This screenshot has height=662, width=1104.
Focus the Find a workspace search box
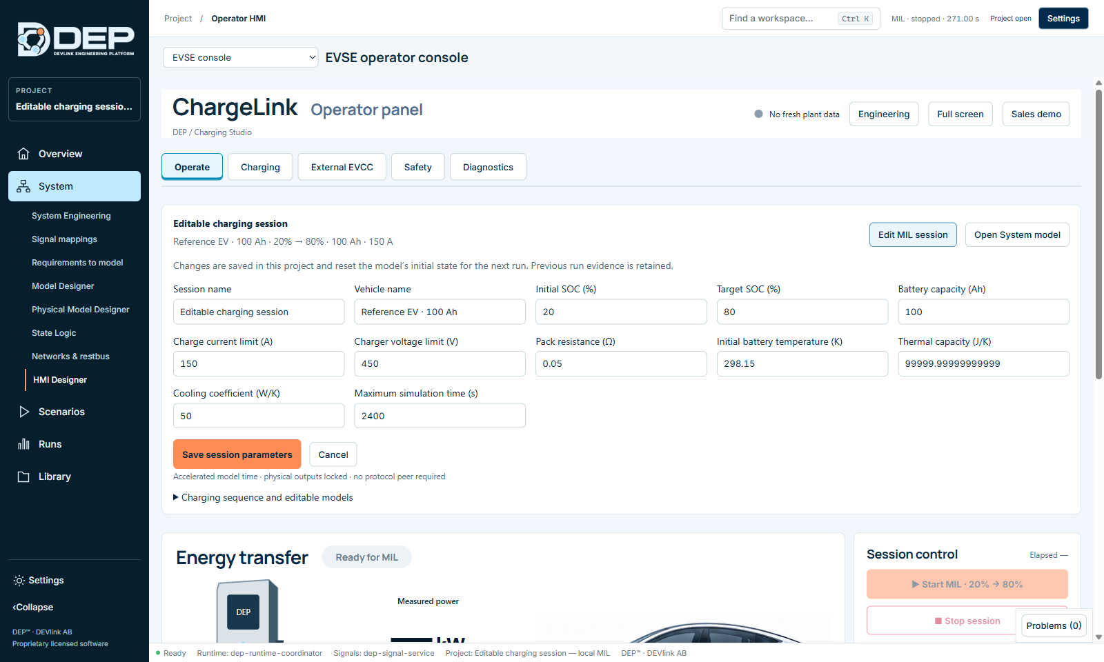[800, 19]
